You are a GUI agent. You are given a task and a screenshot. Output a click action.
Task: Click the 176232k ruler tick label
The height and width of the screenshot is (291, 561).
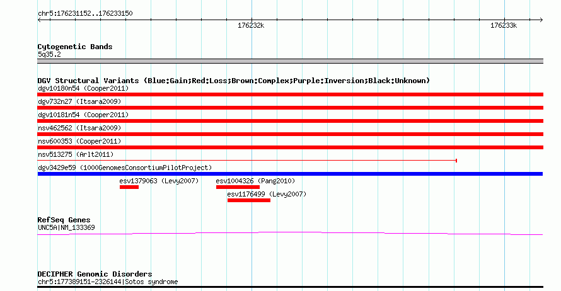[x=251, y=26]
